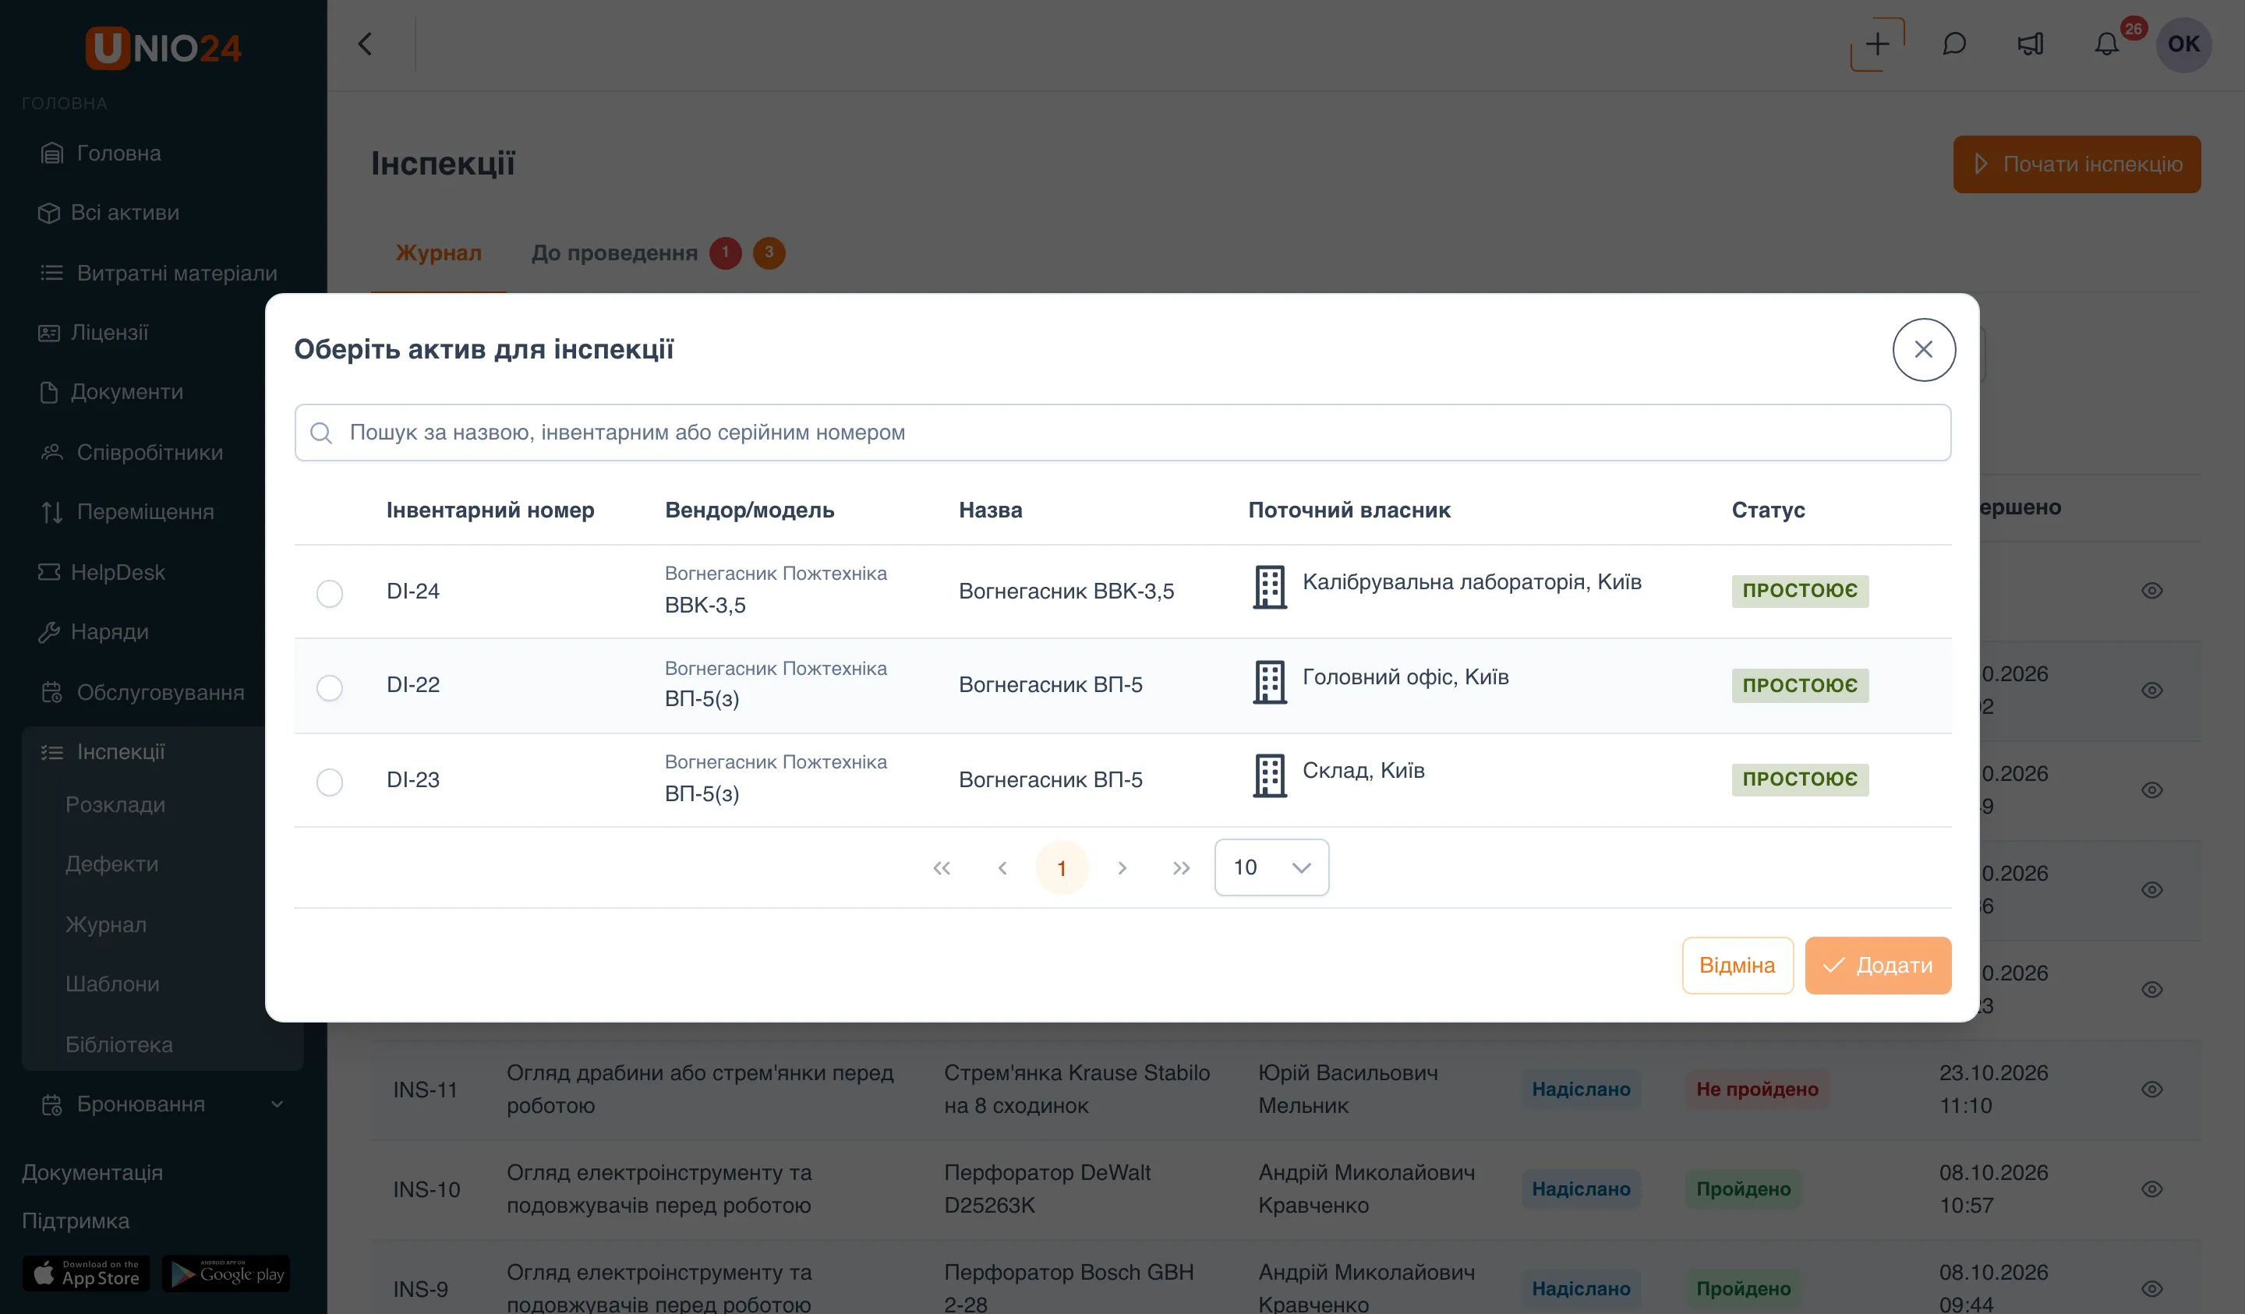Expand the Бронювання sidebar chevron
The image size is (2245, 1314).
tap(277, 1104)
